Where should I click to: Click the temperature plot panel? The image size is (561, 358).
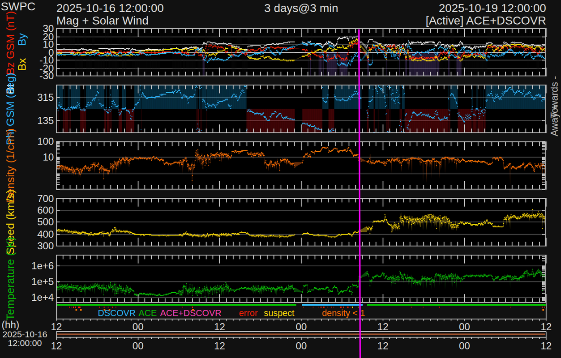[301, 279]
